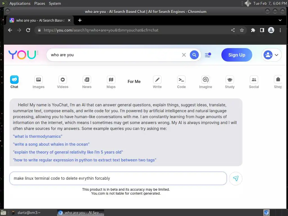Click the show desktop icon in taskbar
Screen dimensions: 288x216
click(3, 213)
